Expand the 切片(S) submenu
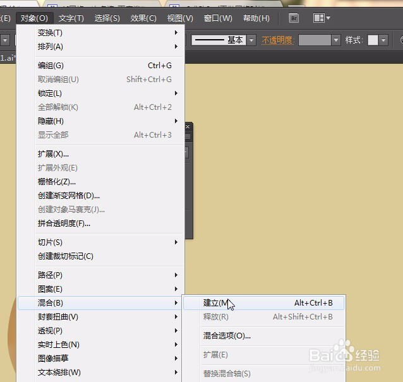Screen dimensions: 403x382 [x=101, y=242]
